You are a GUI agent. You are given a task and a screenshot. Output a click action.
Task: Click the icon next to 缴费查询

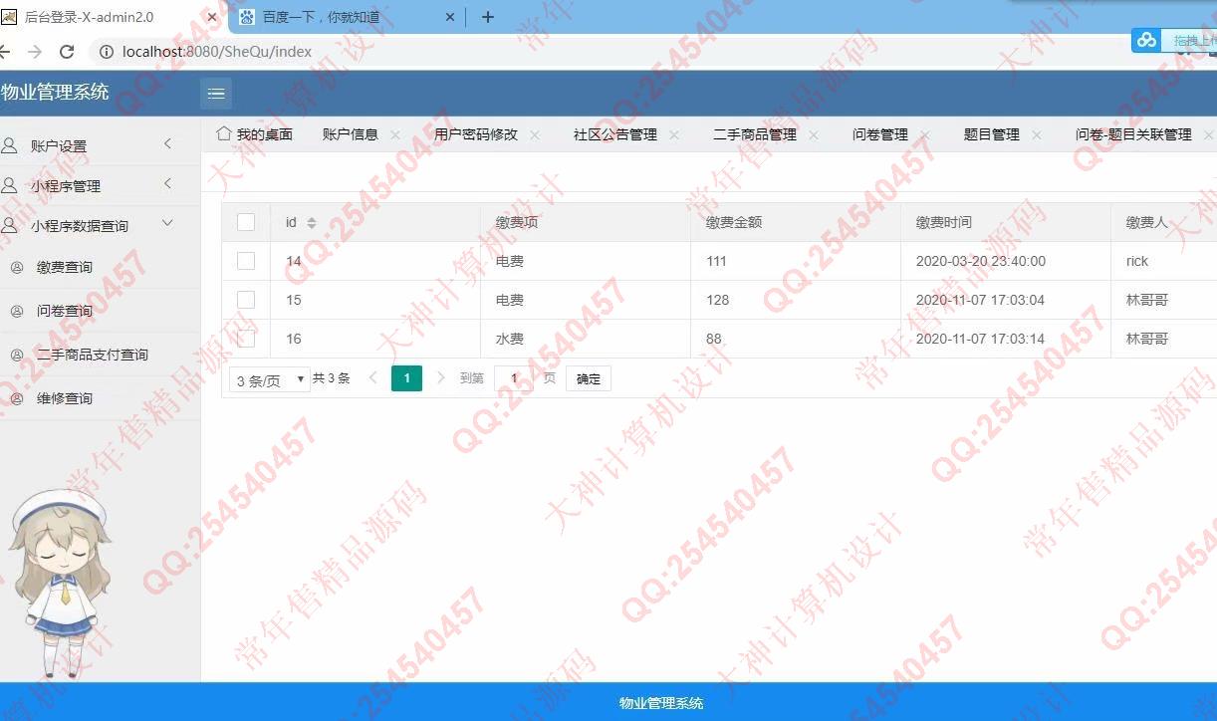(17, 267)
